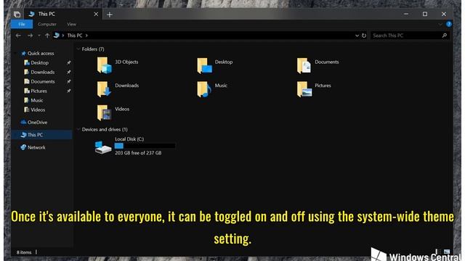465x261 pixels.
Task: Go up one level with Up arrow
Action: point(47,36)
